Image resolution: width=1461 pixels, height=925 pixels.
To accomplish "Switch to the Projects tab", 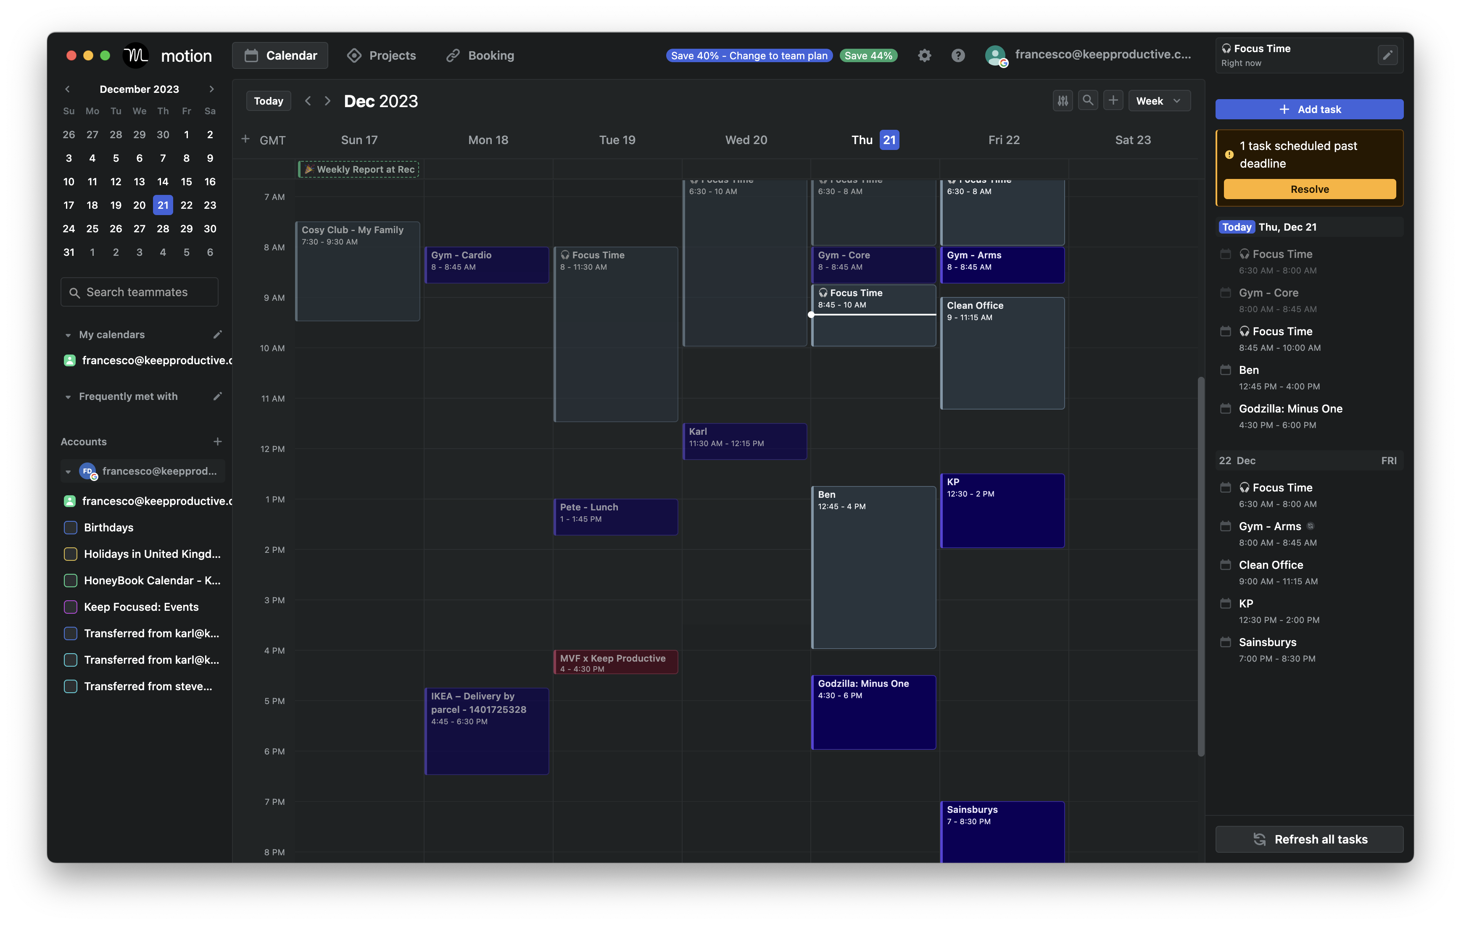I will coord(382,55).
